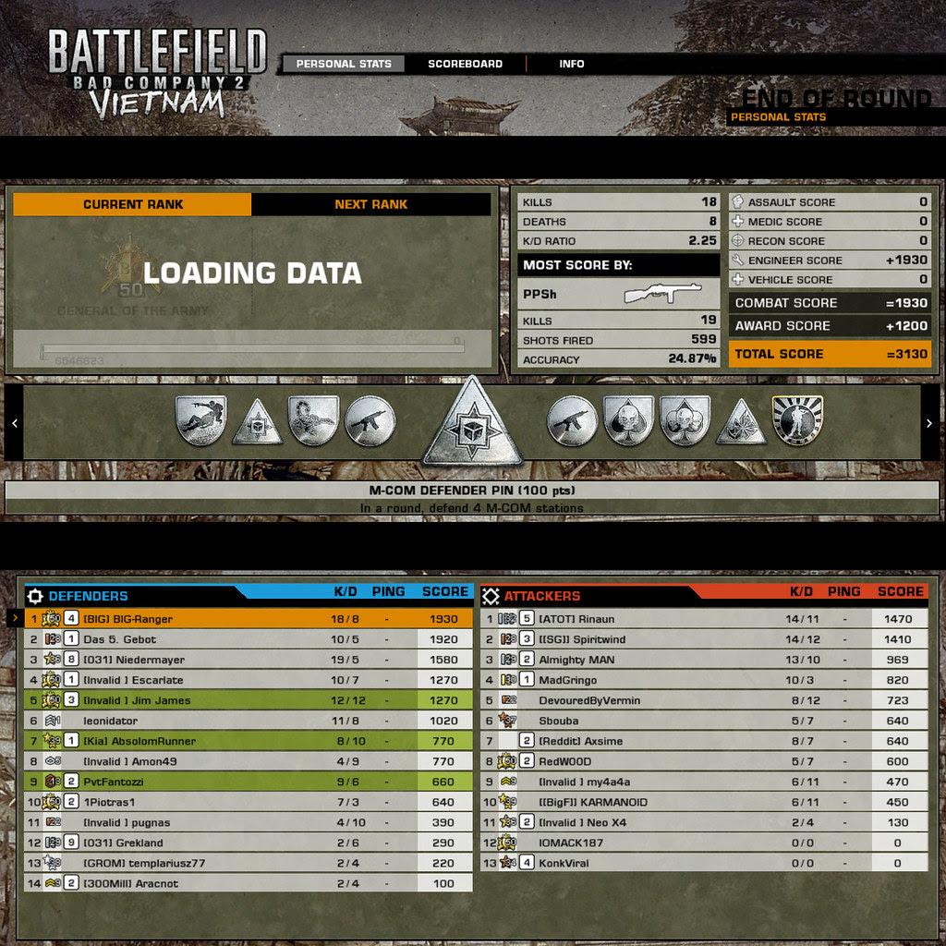Viewport: 946px width, 946px height.
Task: Show previous awards with left arrow
Action: [15, 423]
